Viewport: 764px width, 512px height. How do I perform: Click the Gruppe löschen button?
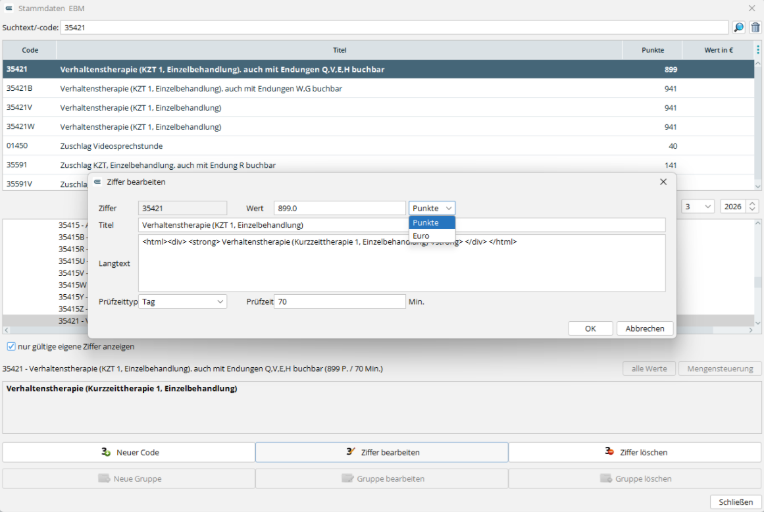coord(635,478)
